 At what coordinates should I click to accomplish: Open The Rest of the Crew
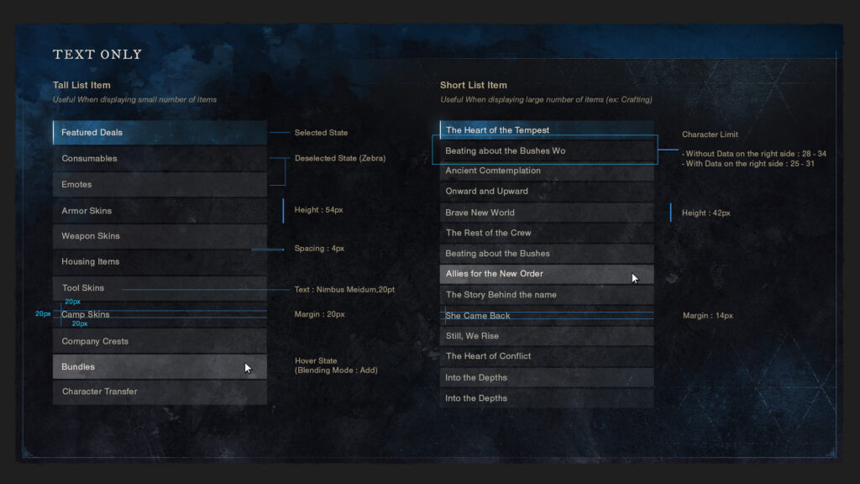coord(547,233)
